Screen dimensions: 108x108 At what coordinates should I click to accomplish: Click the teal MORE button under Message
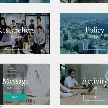15,97
